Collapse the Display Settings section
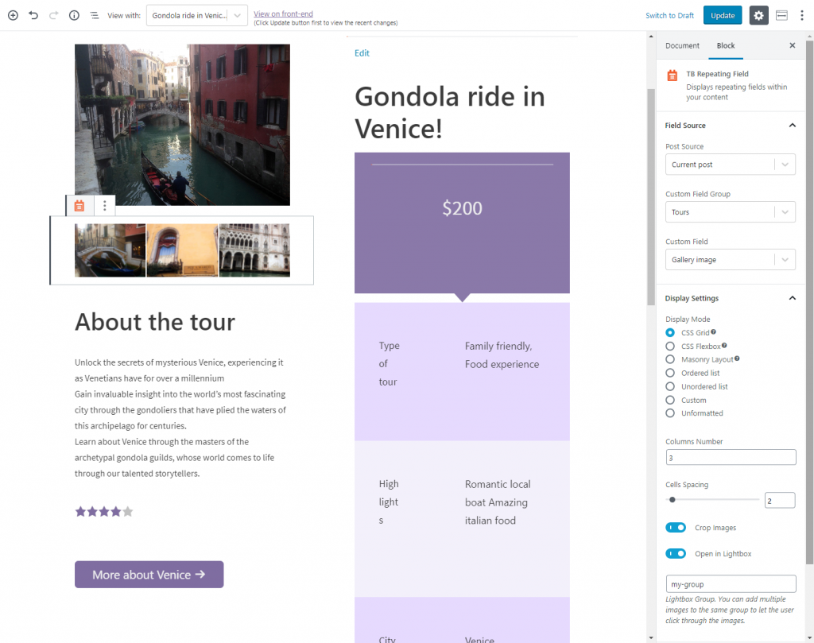This screenshot has width=814, height=643. tap(793, 298)
